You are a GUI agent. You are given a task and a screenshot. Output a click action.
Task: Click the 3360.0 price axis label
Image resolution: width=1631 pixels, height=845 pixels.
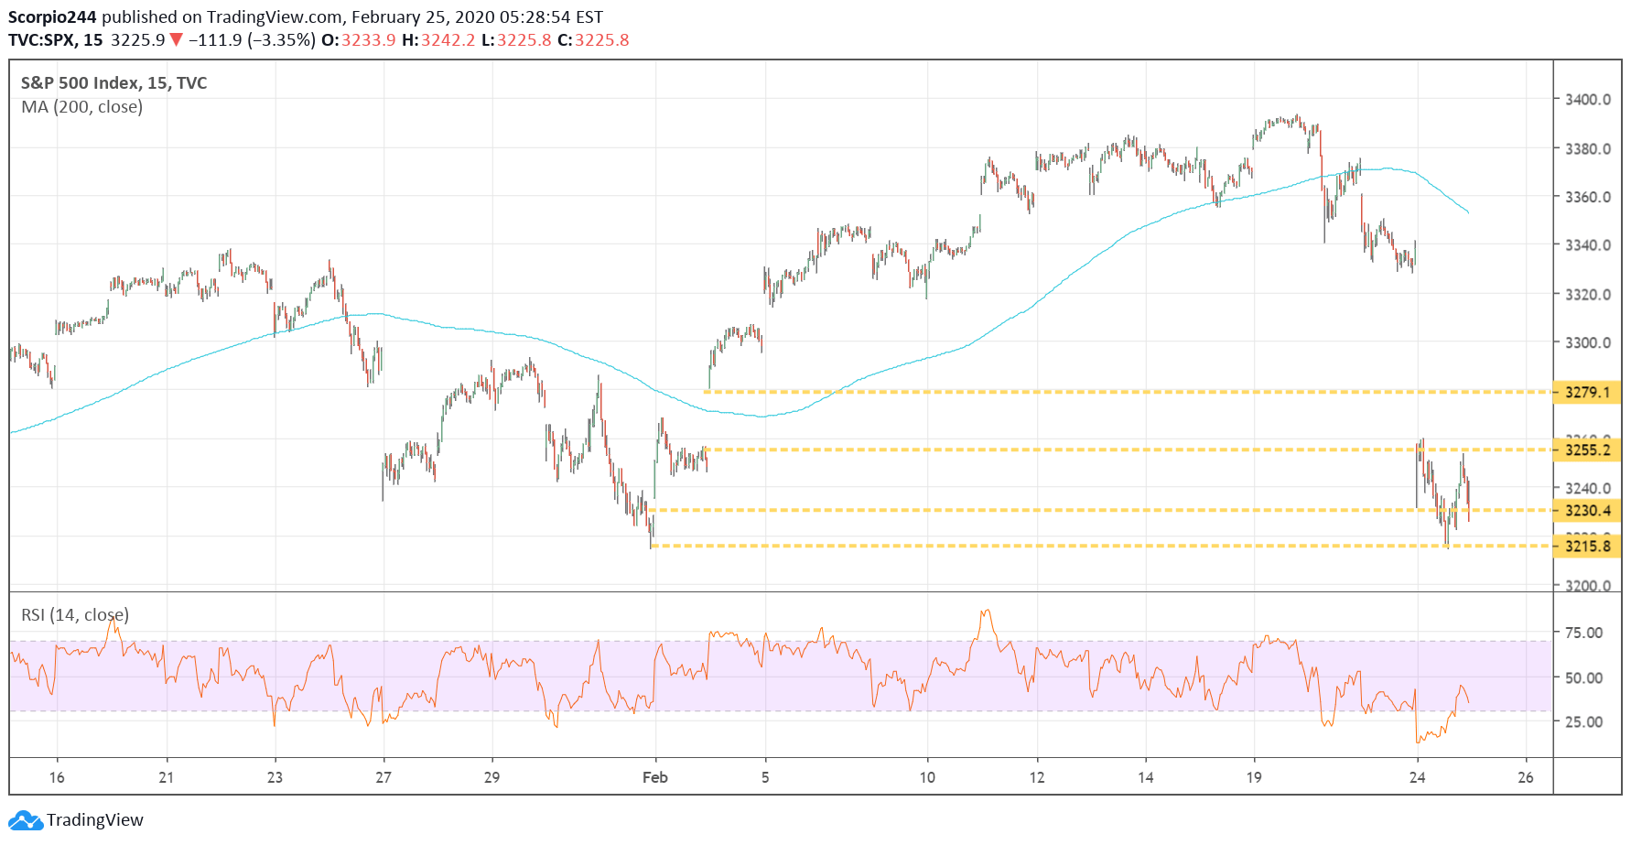coord(1588,197)
